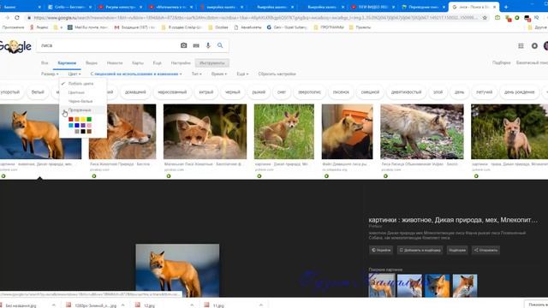The image size is (548, 308).
Task: Open the Google apps grid icon
Action: [521, 45]
